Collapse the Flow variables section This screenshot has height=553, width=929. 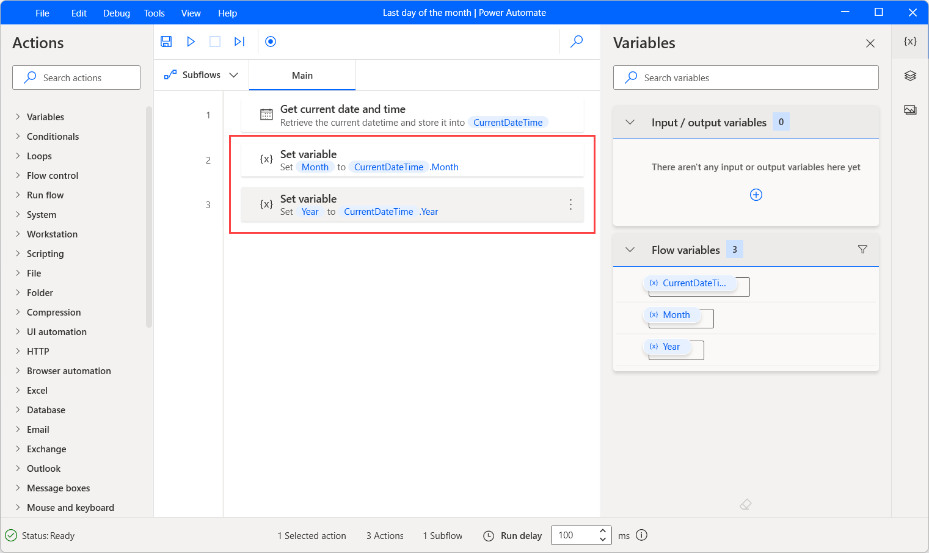coord(630,250)
